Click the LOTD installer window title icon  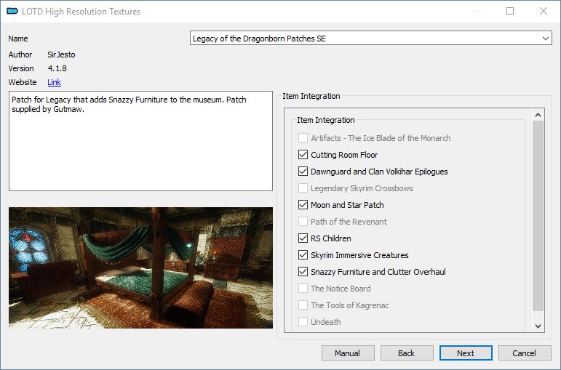pyautogui.click(x=12, y=12)
